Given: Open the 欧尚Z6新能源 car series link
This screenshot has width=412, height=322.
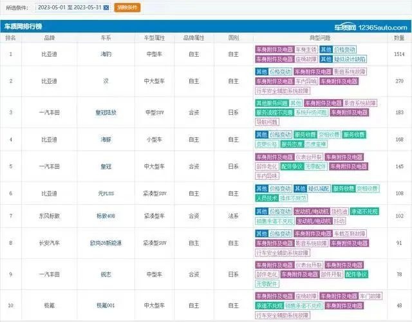Looking at the screenshot, I should [x=106, y=243].
